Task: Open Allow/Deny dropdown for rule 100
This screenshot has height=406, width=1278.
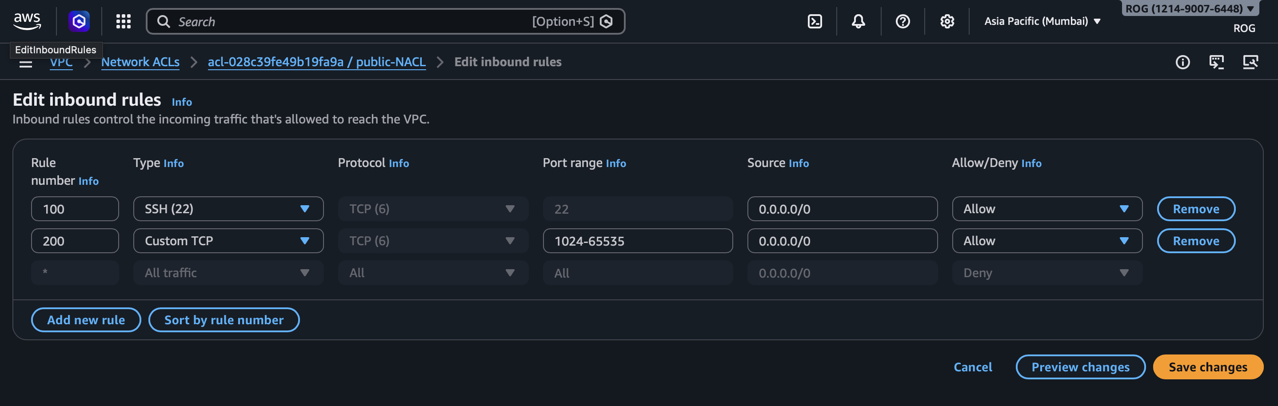Action: click(x=1046, y=209)
